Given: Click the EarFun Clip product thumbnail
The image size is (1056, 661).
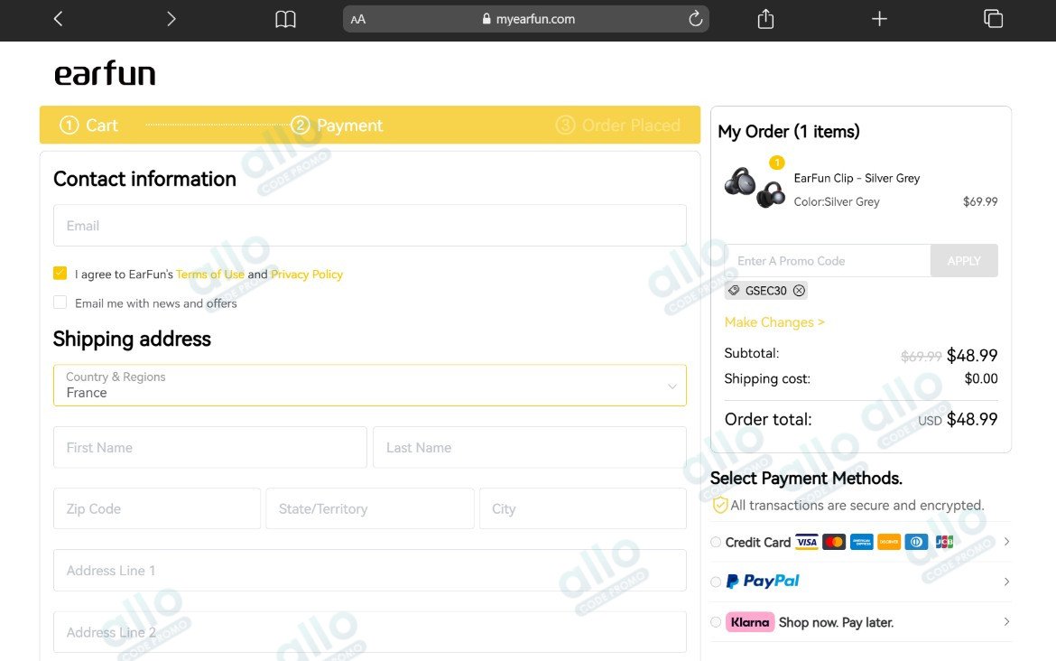Looking at the screenshot, I should [755, 187].
